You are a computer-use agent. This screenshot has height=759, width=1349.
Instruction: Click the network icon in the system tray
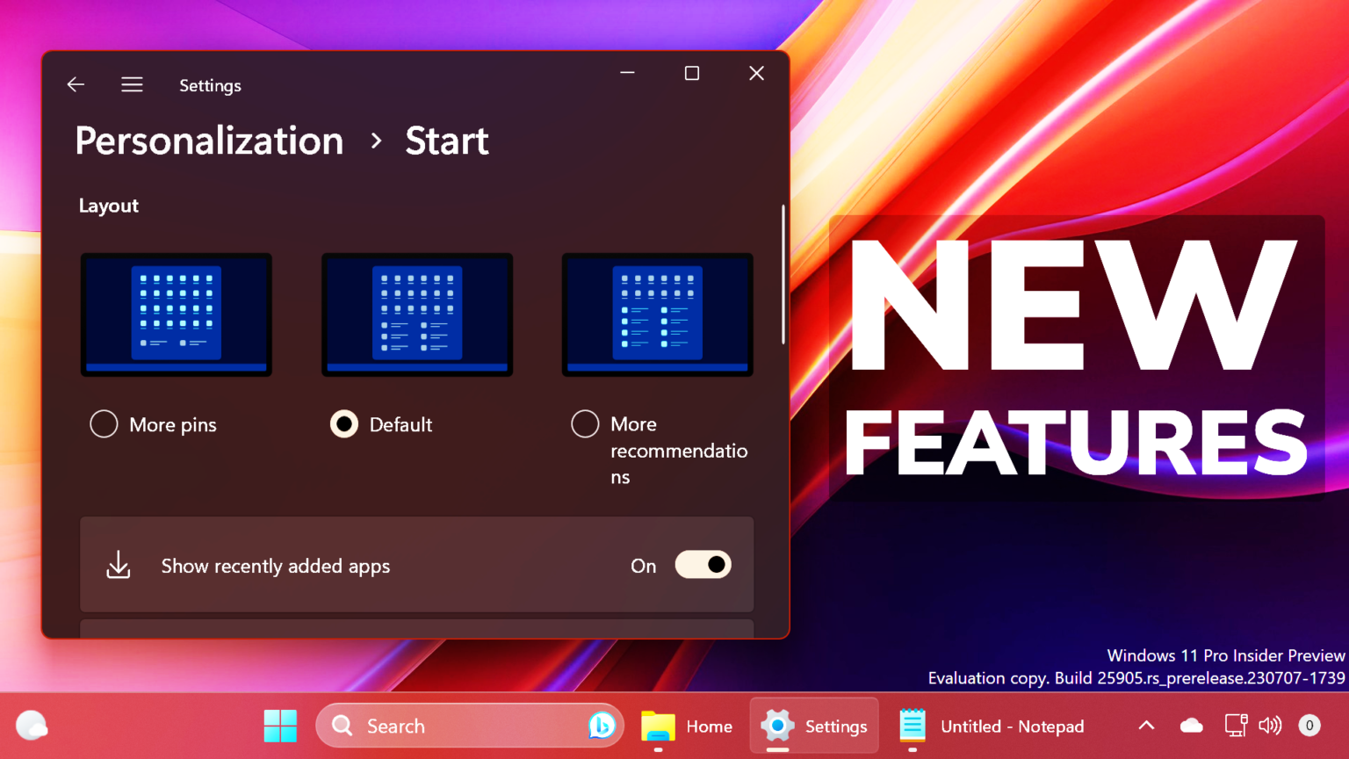click(x=1236, y=726)
